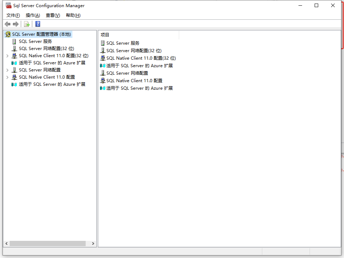Click right scroll arrow of tree scrollbar
The width and height of the screenshot is (344, 258).
click(93, 244)
